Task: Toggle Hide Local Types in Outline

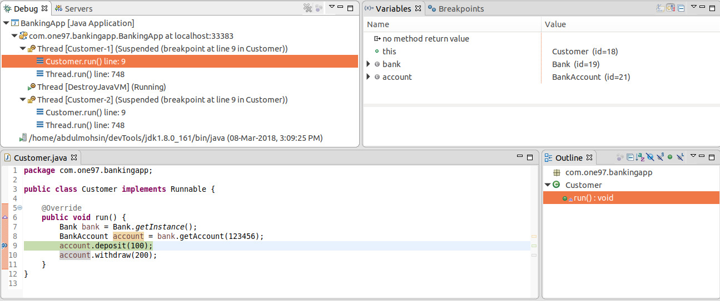Action: click(680, 157)
